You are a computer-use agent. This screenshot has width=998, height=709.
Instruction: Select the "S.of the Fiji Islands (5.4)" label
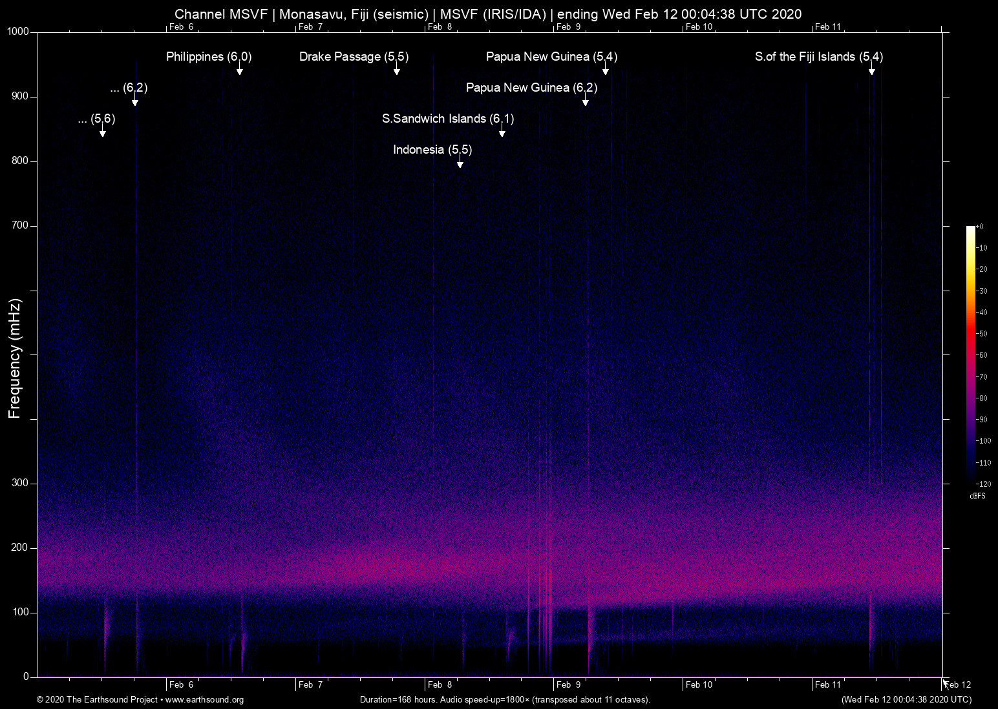pyautogui.click(x=819, y=57)
